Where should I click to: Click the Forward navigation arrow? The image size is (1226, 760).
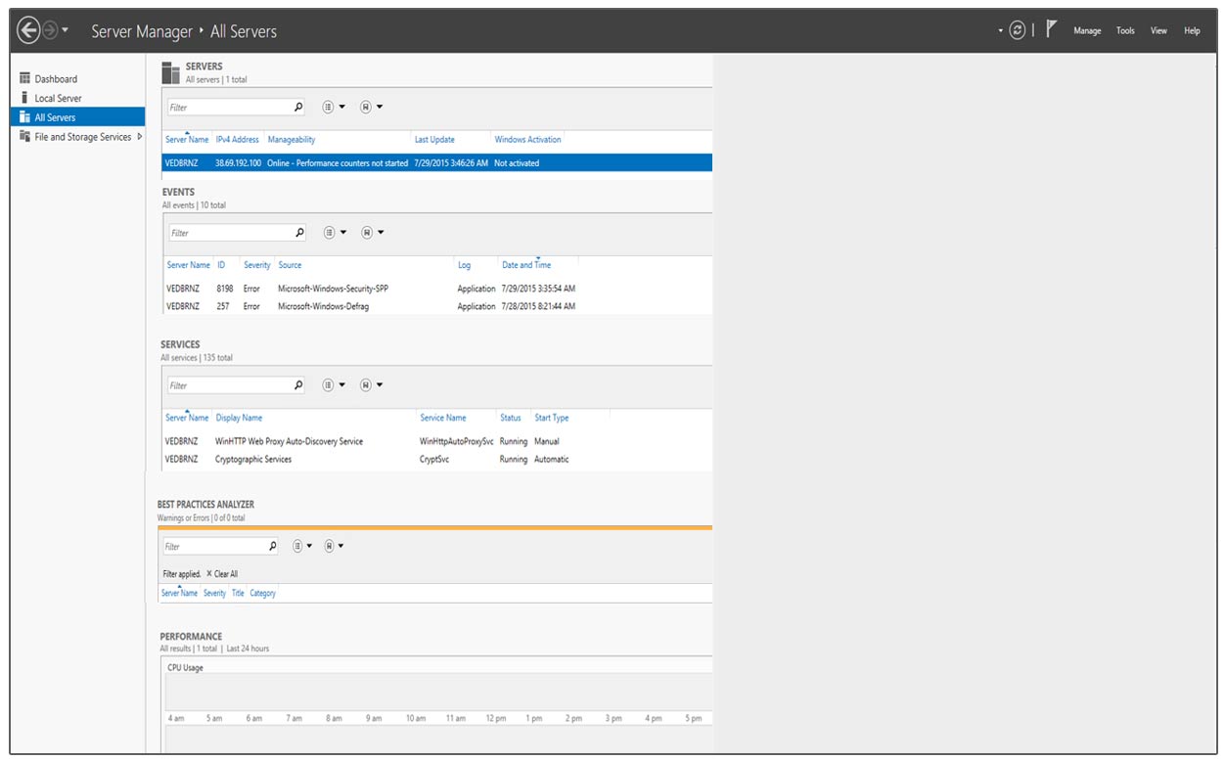51,30
